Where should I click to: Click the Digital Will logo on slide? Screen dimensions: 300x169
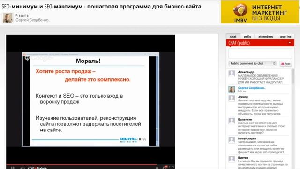[x=133, y=140]
